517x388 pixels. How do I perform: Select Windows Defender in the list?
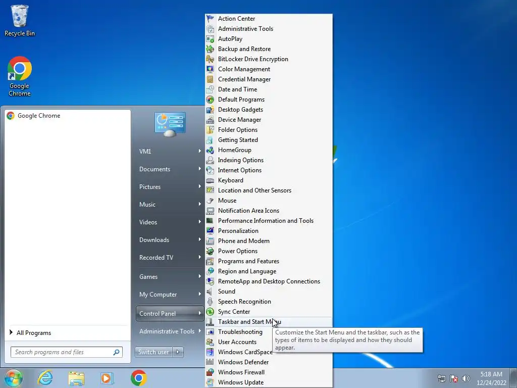point(269,362)
